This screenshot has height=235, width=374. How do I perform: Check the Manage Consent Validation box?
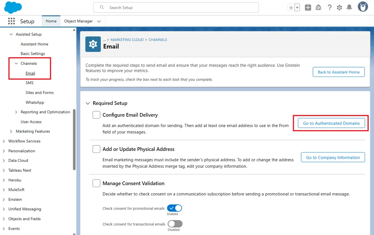click(x=96, y=183)
